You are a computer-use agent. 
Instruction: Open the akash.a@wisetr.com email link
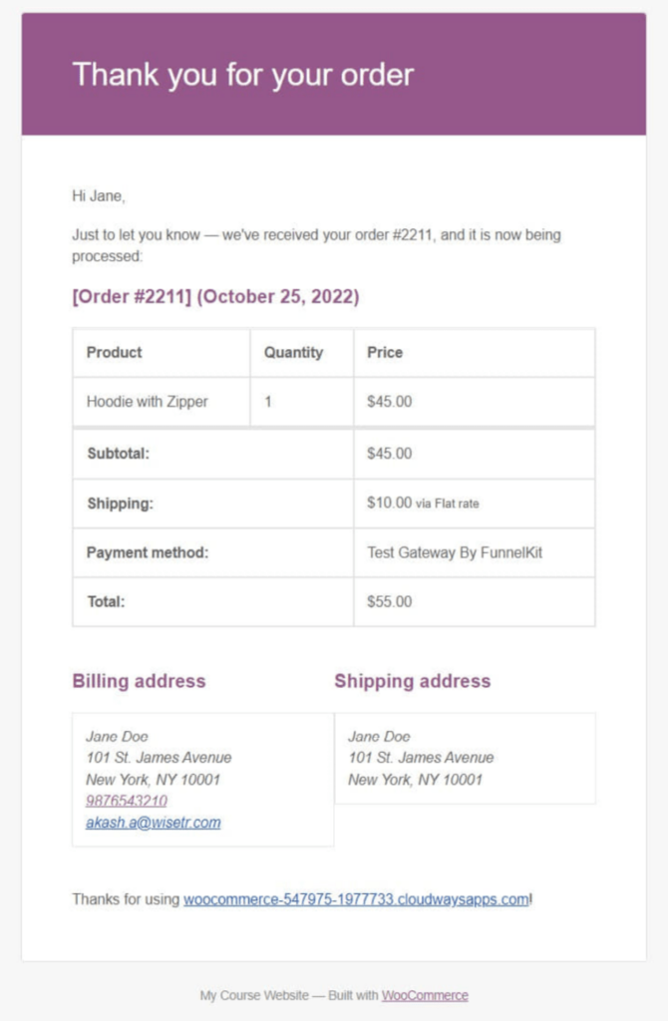[154, 823]
